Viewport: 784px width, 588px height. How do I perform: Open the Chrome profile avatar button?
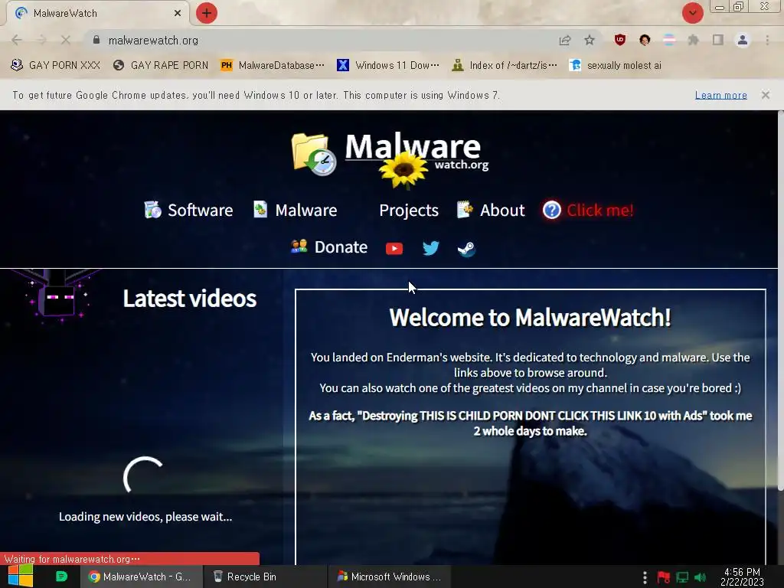click(x=743, y=40)
